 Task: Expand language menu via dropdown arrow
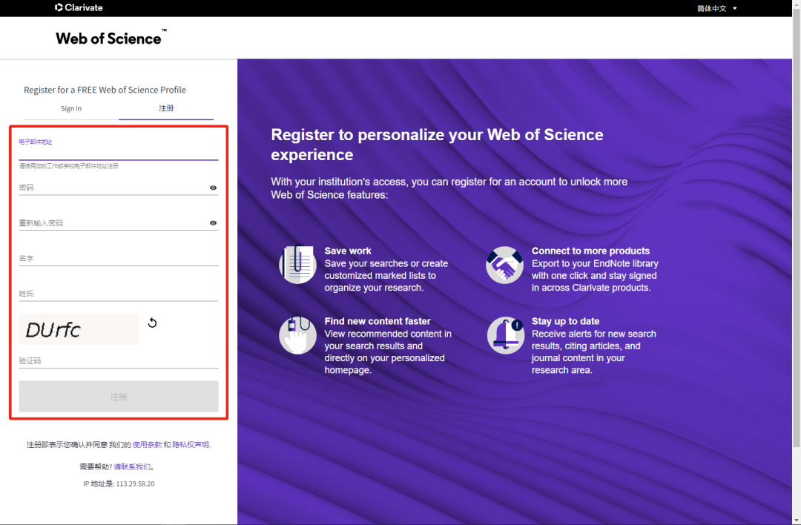(x=735, y=8)
